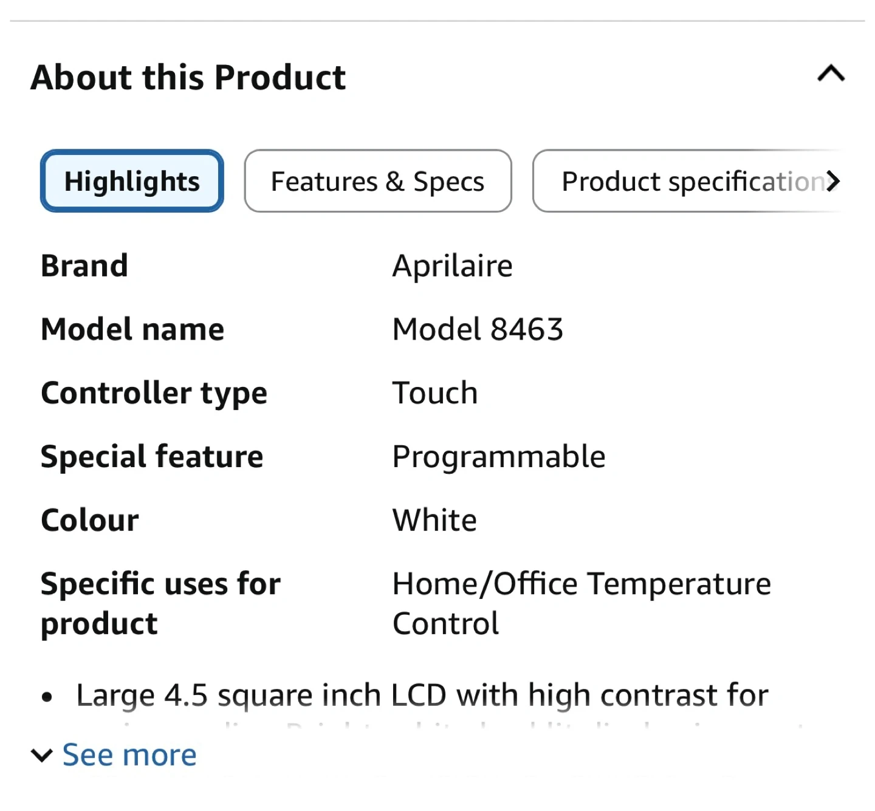
Task: Click the Touch controller value
Action: click(435, 393)
